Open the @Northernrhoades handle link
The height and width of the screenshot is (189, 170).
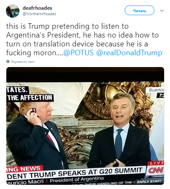click(39, 14)
